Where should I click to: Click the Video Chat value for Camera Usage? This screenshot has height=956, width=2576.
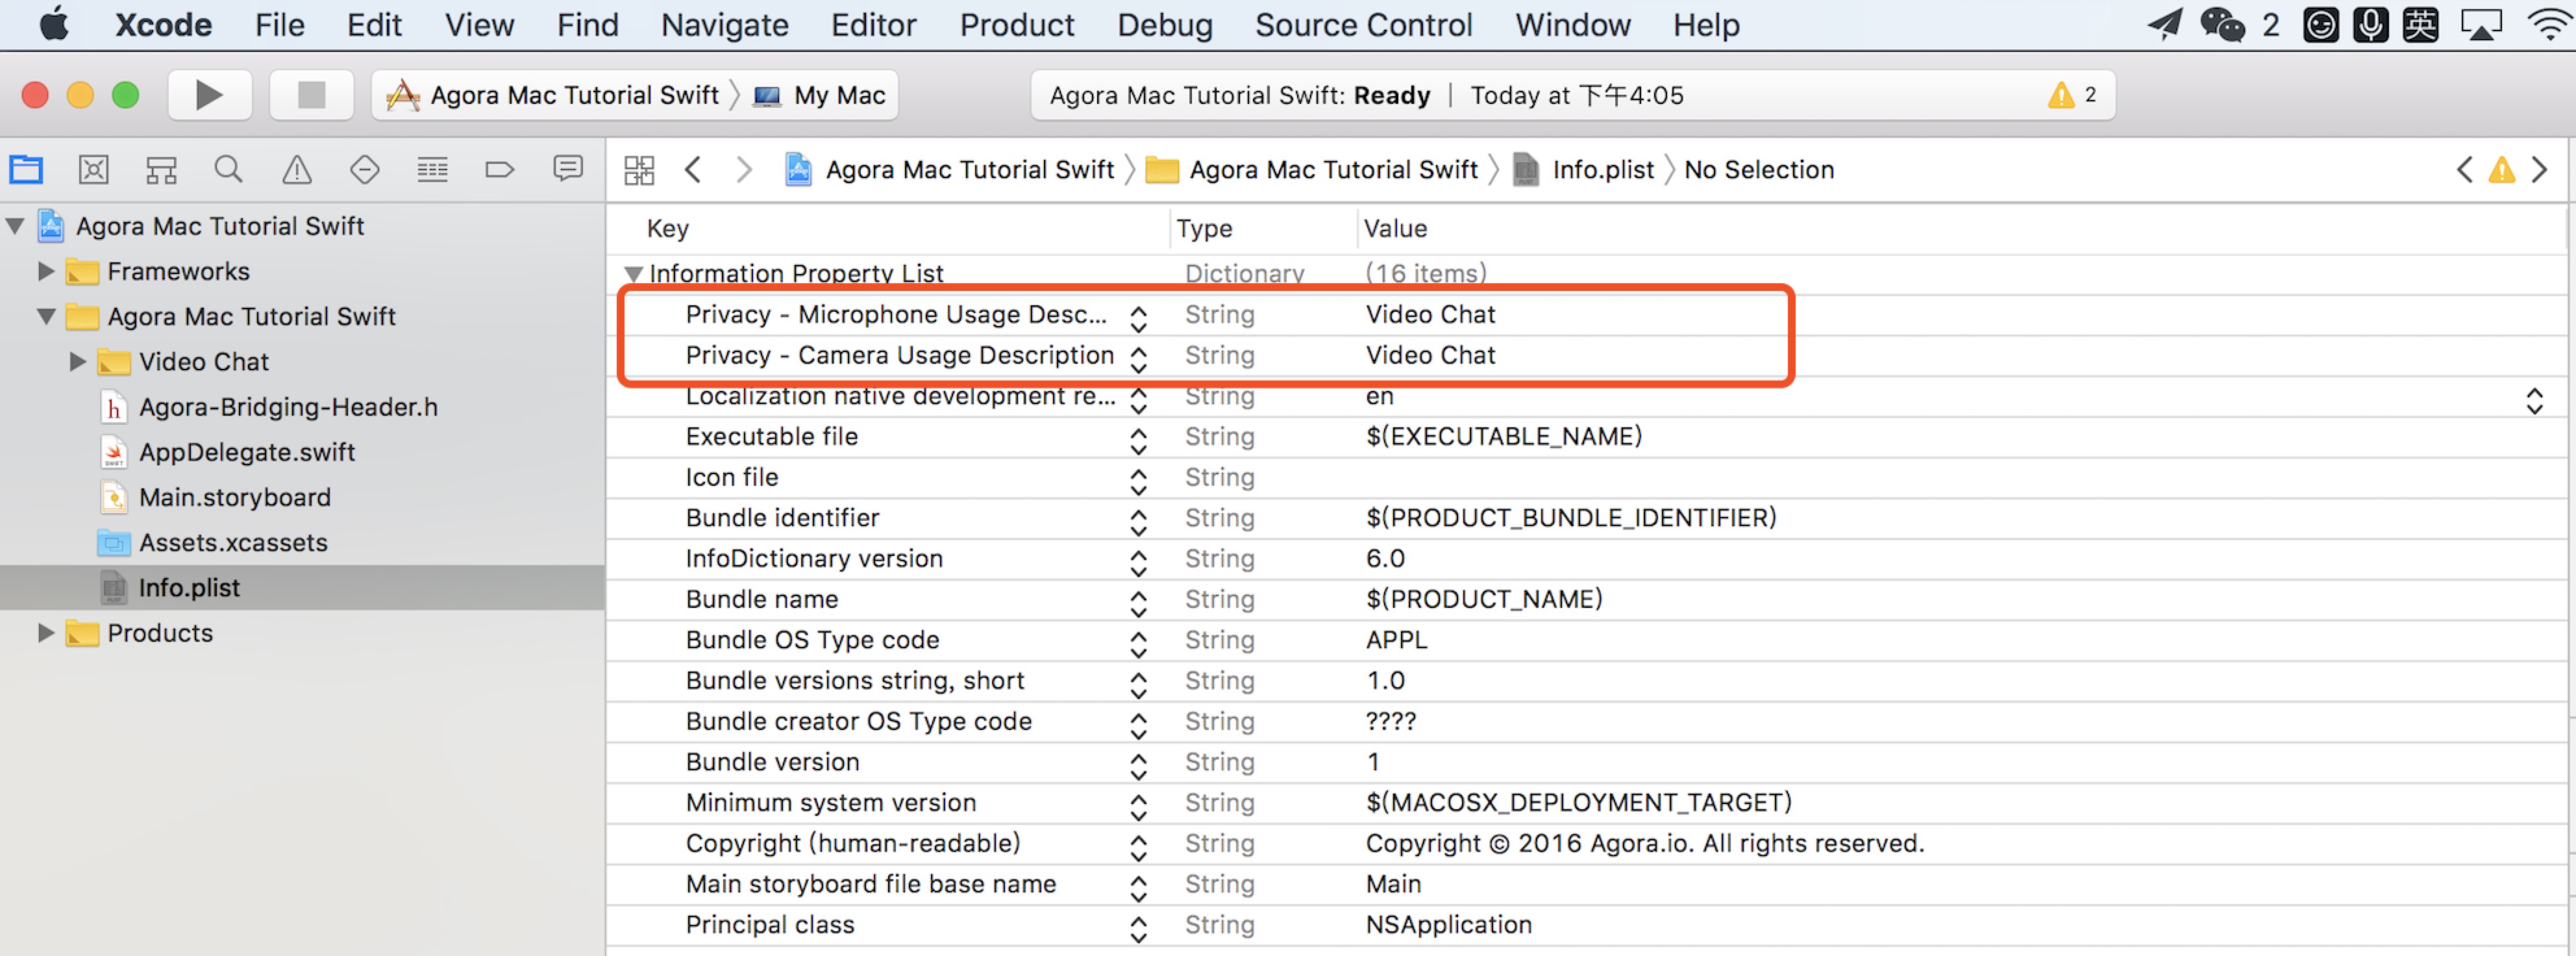[1431, 355]
